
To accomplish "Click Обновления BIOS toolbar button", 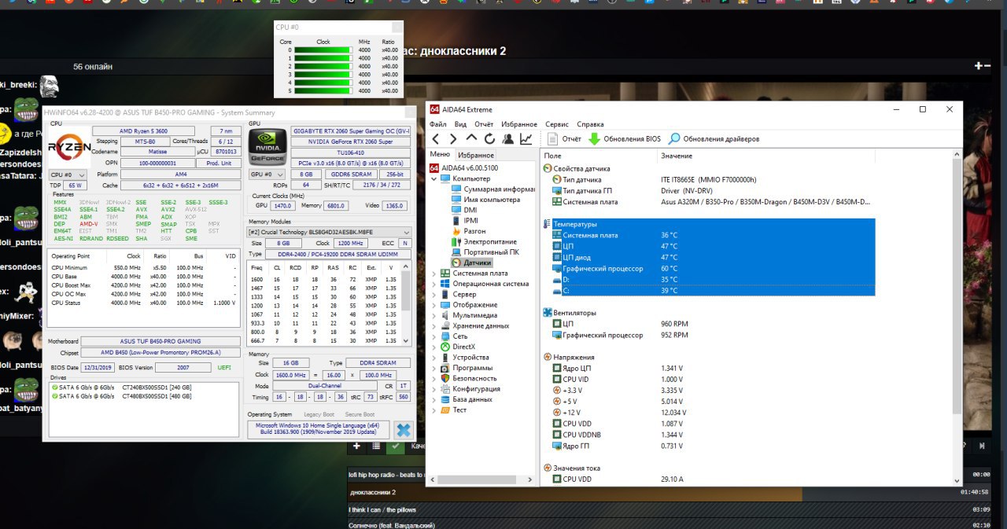I will click(625, 139).
